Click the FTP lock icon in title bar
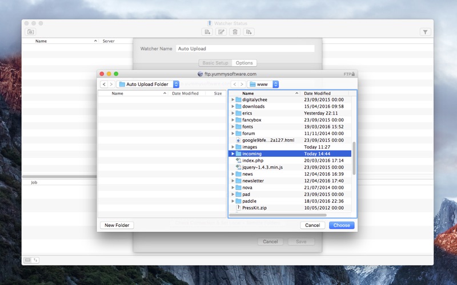Viewport: 457px width, 285px height. coord(353,74)
